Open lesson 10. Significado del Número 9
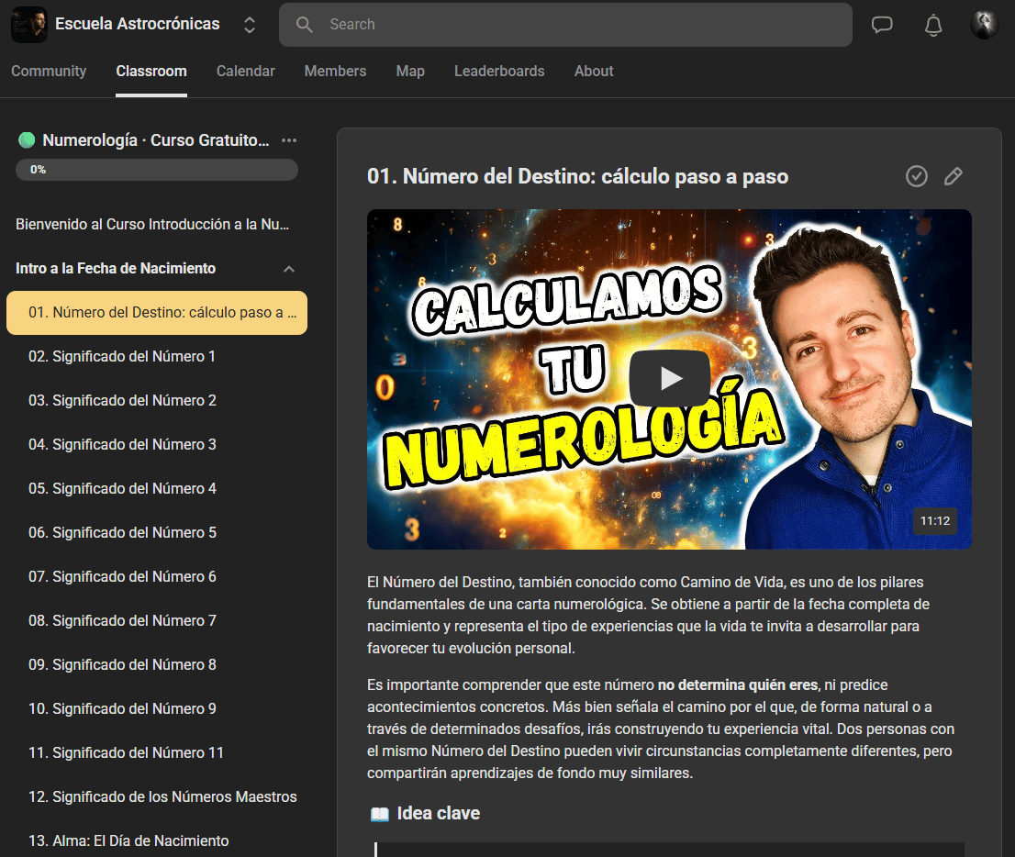The height and width of the screenshot is (857, 1015). tap(122, 708)
